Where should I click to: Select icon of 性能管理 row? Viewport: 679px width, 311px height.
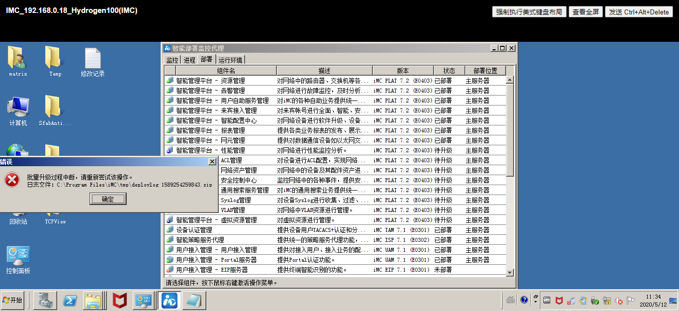click(x=170, y=150)
